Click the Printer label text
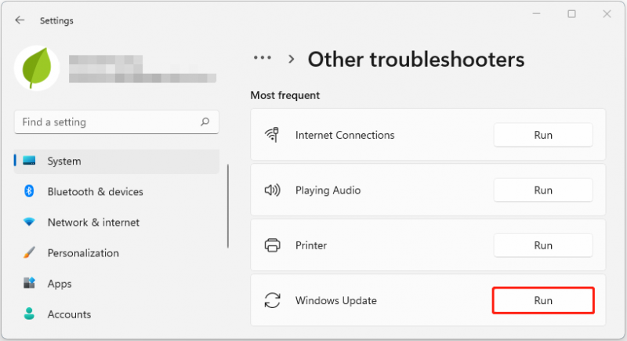Viewport: 627px width, 341px height. [311, 245]
